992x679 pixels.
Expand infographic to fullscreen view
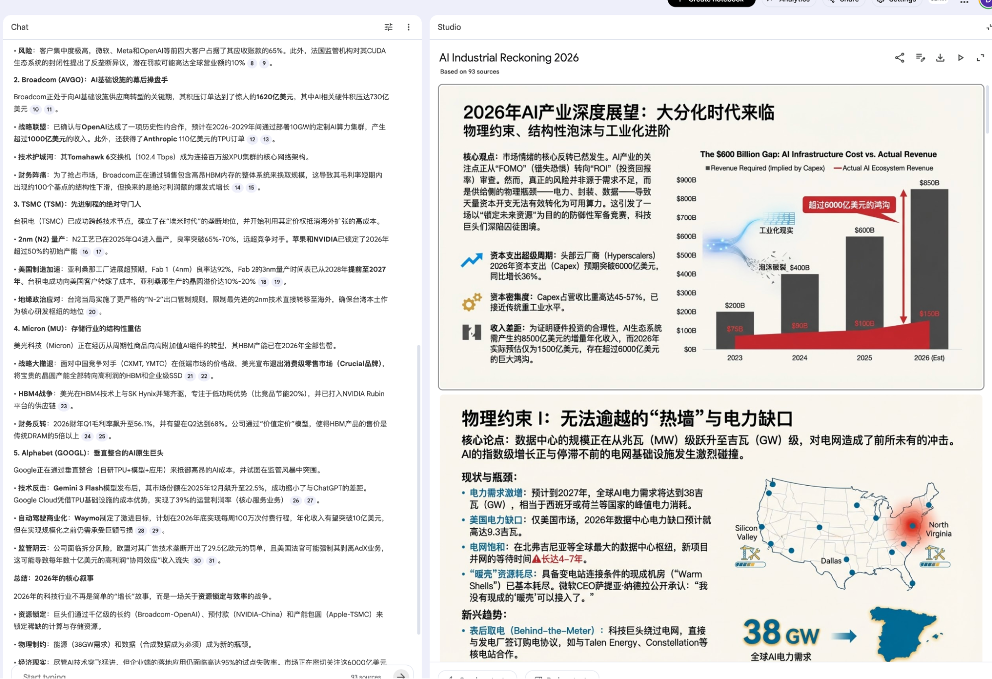point(980,58)
